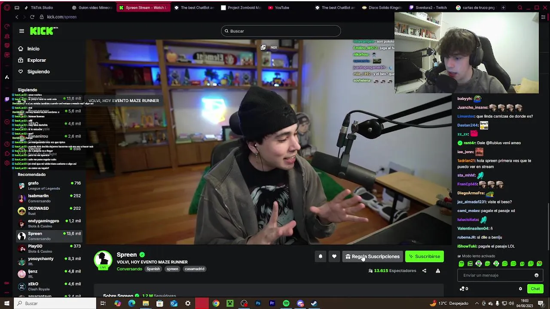The image size is (550, 309).
Task: Open chat settings gear icon
Action: (x=520, y=289)
